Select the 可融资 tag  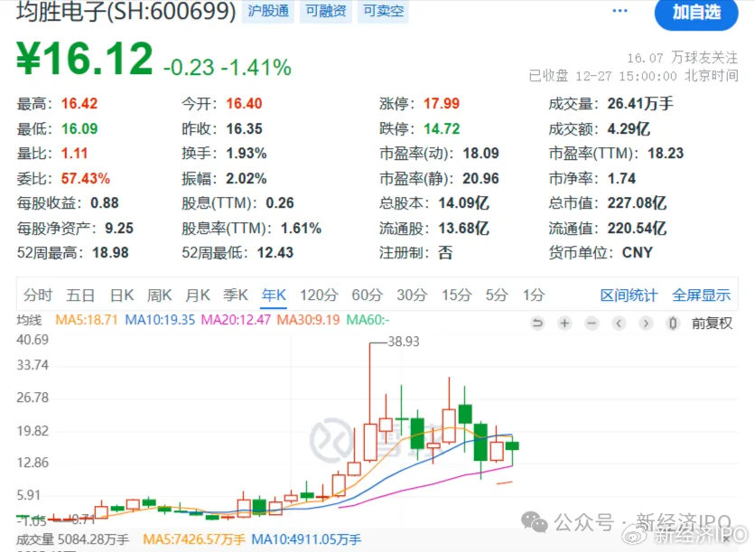(x=325, y=11)
